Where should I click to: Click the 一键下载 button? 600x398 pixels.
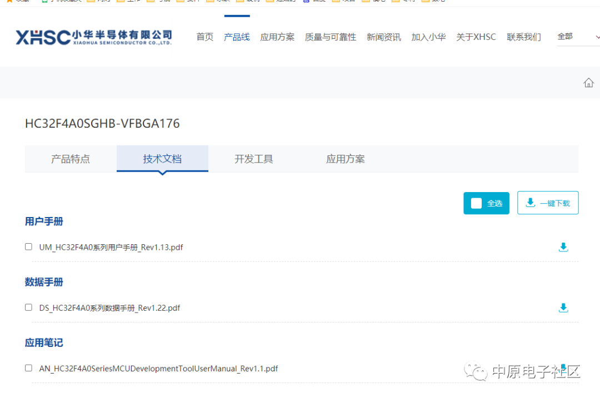click(548, 203)
